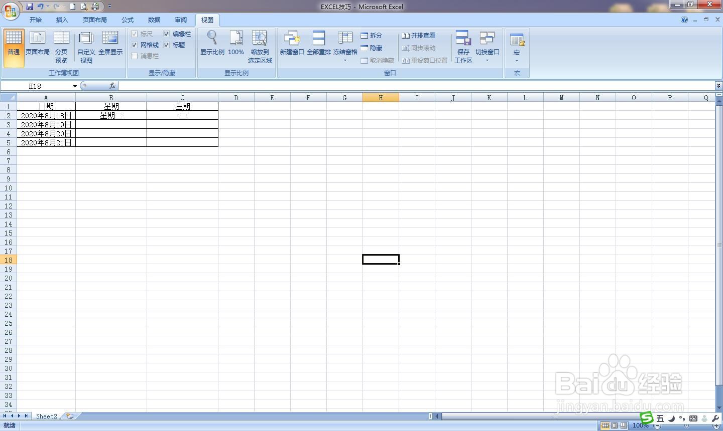Click zoom in plus button

[x=716, y=425]
